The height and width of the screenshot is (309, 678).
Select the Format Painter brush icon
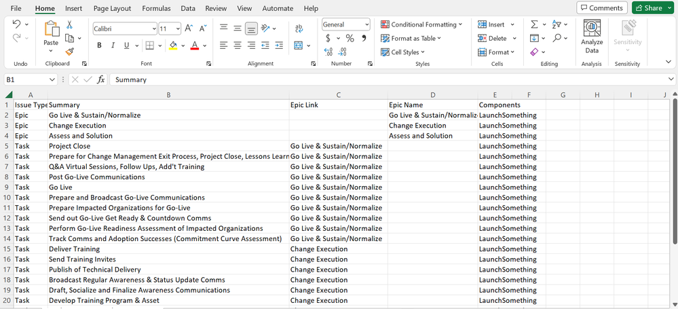tap(70, 52)
